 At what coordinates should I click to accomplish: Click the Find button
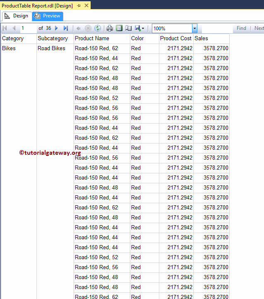click(x=241, y=28)
